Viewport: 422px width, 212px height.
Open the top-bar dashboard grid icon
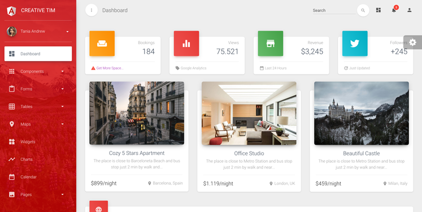[379, 10]
